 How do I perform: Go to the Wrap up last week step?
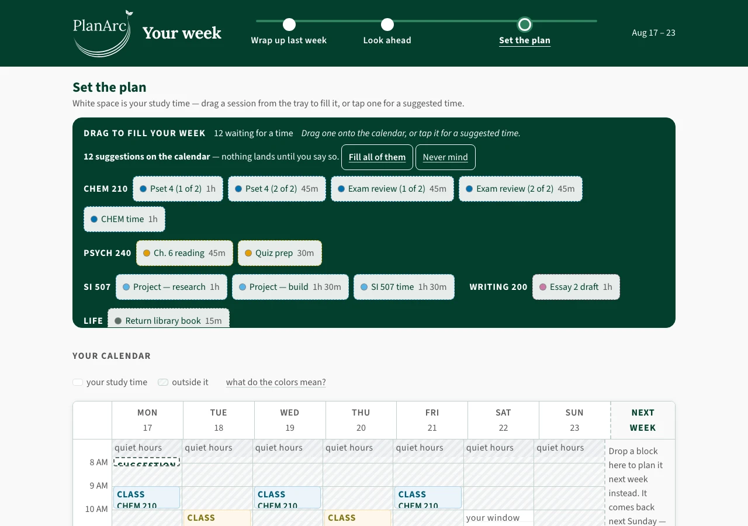289,32
